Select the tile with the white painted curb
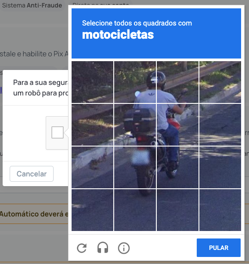The height and width of the screenshot is (264, 249). pyautogui.click(x=92, y=167)
